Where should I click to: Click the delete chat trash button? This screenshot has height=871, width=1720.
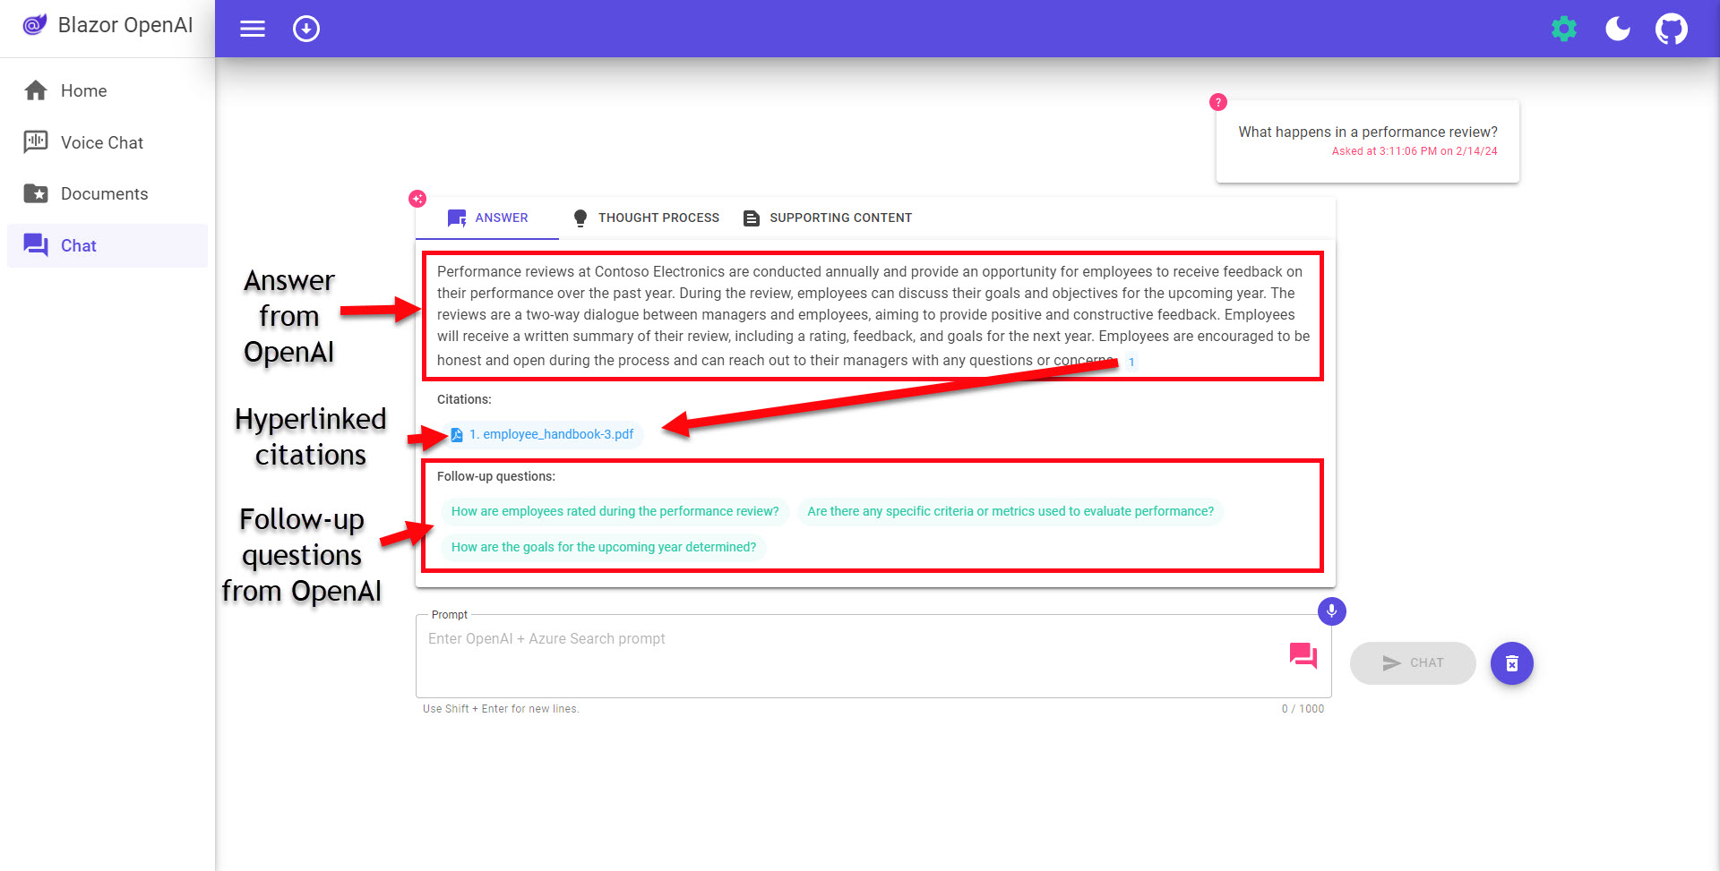coord(1512,663)
